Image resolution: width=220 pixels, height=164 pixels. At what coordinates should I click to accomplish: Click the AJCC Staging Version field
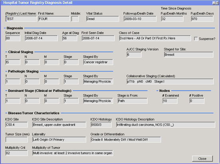[134, 54]
